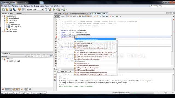
Task: Click the editor Find Selection magnifier icon
Action: pyautogui.click(x=80, y=16)
